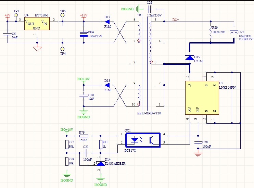Click the DC+ net label

(x=176, y=20)
